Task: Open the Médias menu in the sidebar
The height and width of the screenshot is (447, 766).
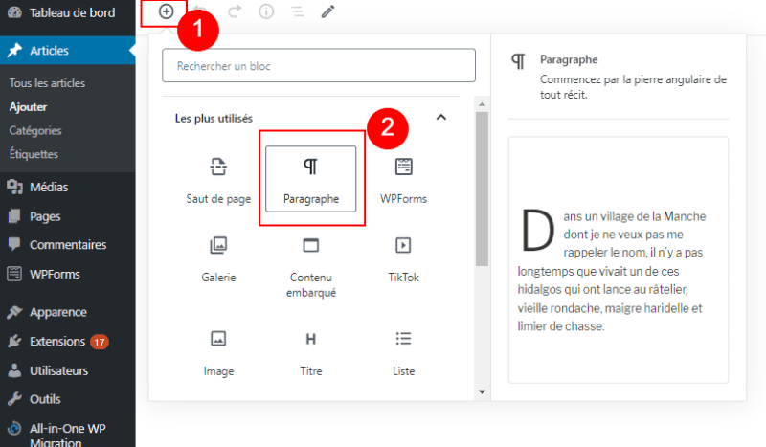Action: click(x=48, y=187)
